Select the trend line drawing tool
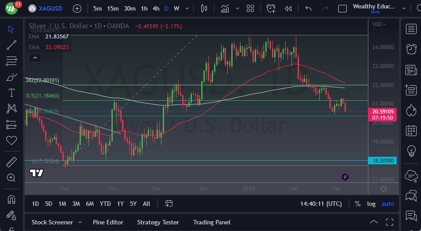Image resolution: width=421 pixels, height=231 pixels. (11, 45)
